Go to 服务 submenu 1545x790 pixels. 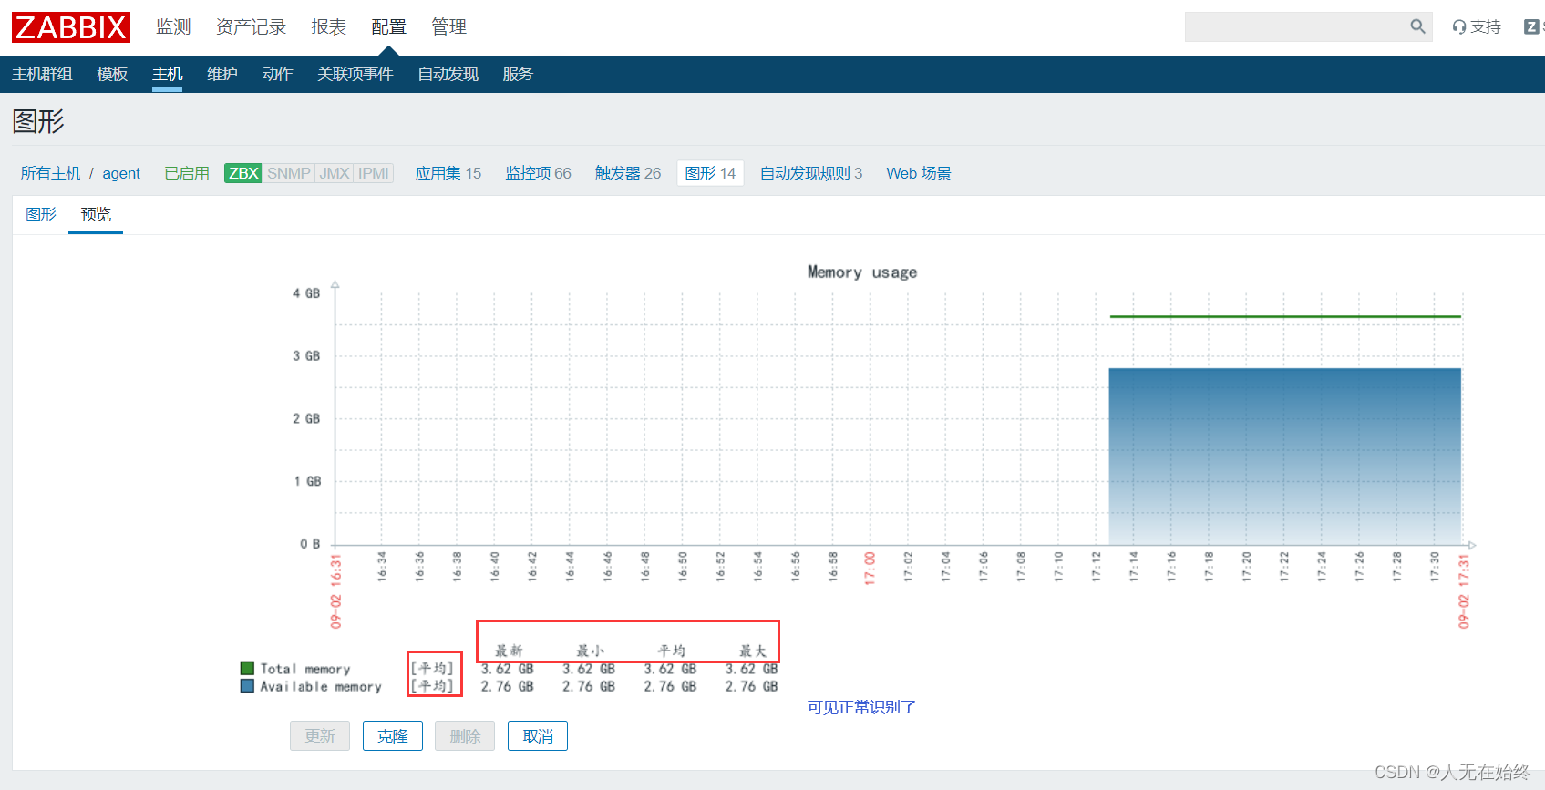[x=518, y=74]
